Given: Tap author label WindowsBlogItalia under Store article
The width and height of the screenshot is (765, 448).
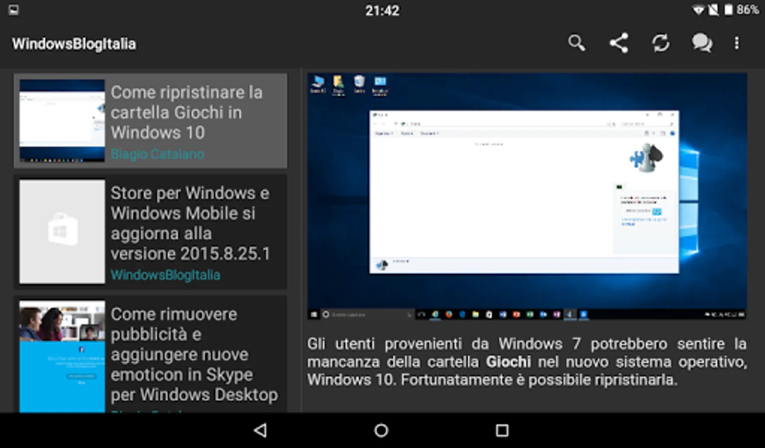Looking at the screenshot, I should [165, 275].
